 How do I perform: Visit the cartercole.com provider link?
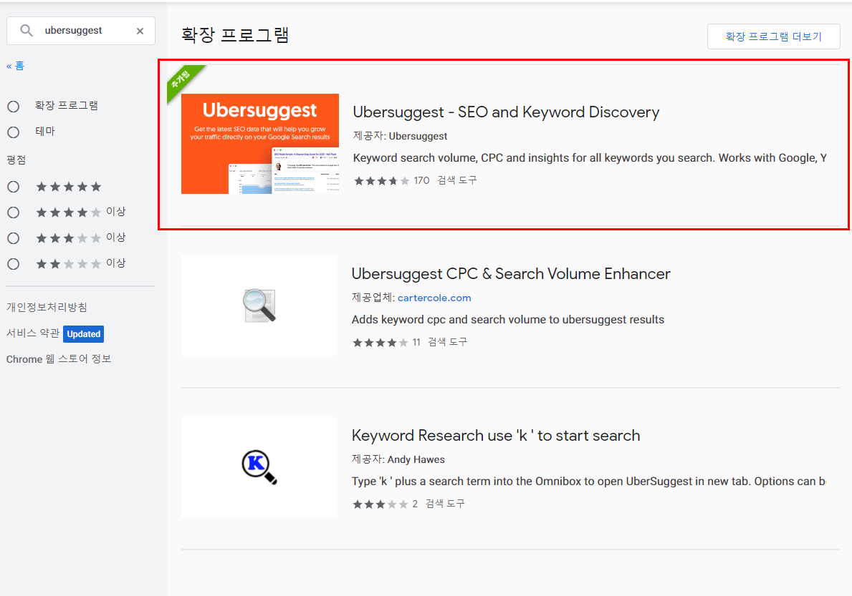434,298
